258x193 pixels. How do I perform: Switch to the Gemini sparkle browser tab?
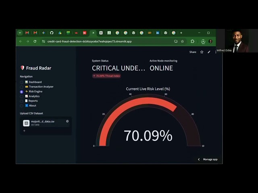click(44, 33)
